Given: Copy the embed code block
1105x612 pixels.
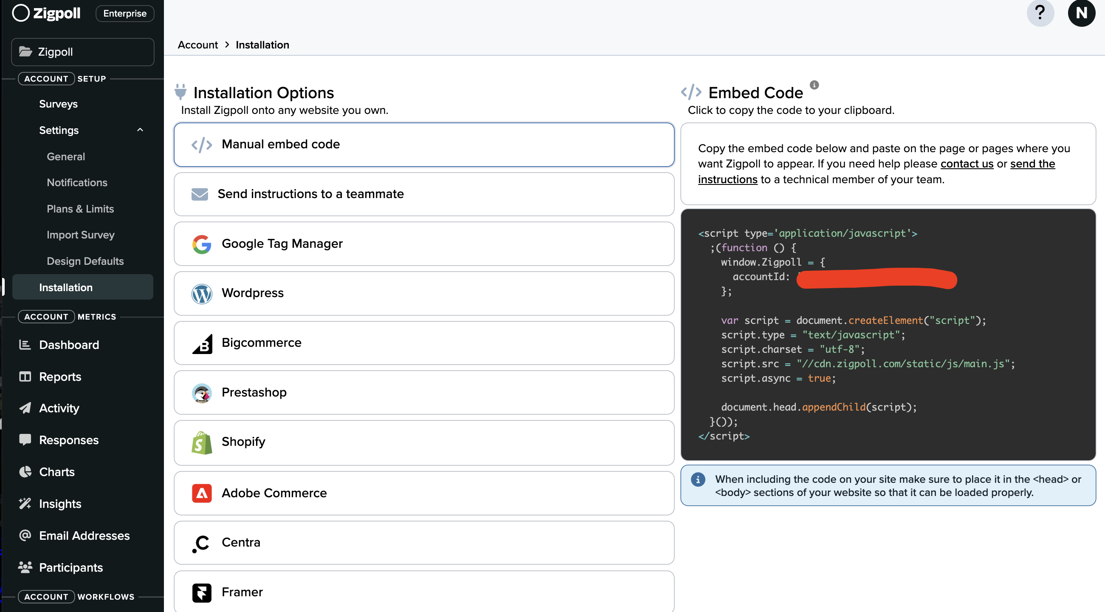Looking at the screenshot, I should tap(888, 335).
